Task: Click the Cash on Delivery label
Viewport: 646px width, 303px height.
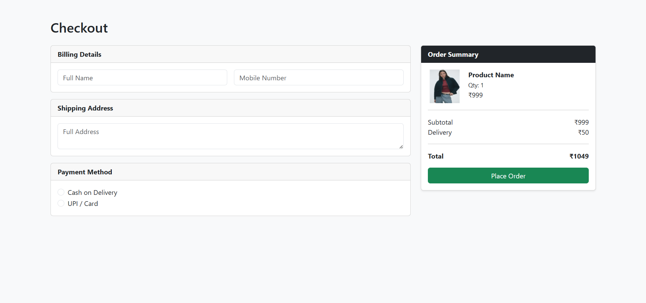Action: click(x=92, y=192)
